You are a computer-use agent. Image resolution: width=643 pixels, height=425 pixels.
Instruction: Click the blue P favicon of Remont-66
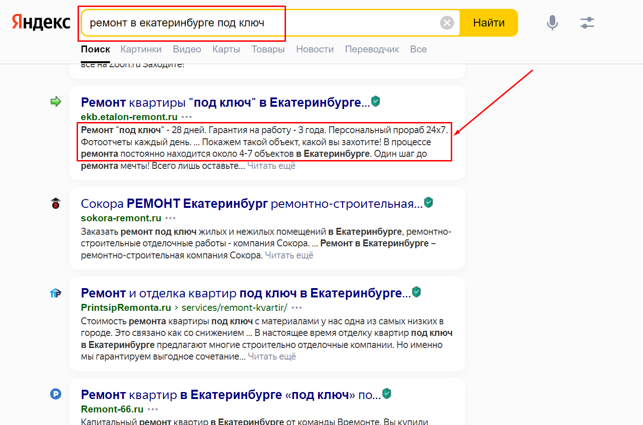click(x=56, y=394)
